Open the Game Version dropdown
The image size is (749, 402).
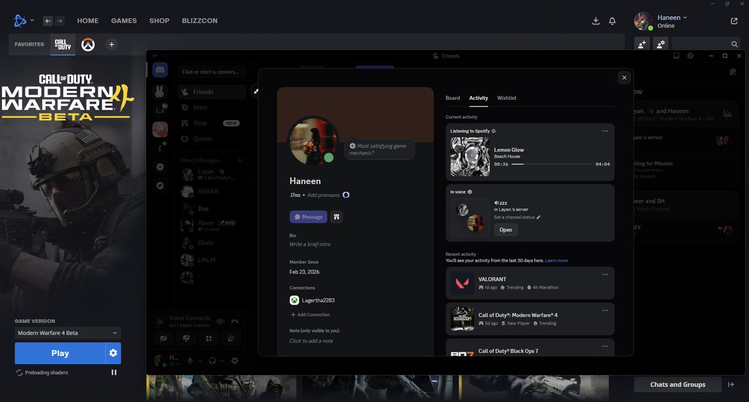68,333
